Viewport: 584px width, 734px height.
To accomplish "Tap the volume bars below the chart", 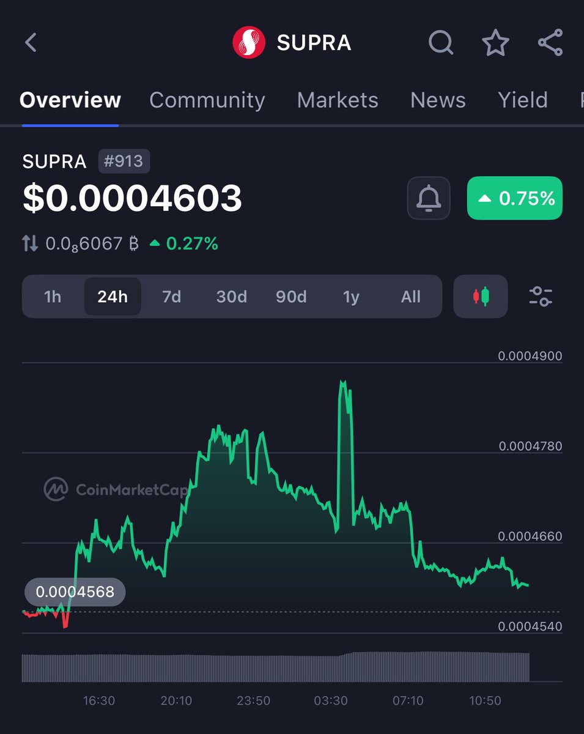I will (x=275, y=667).
